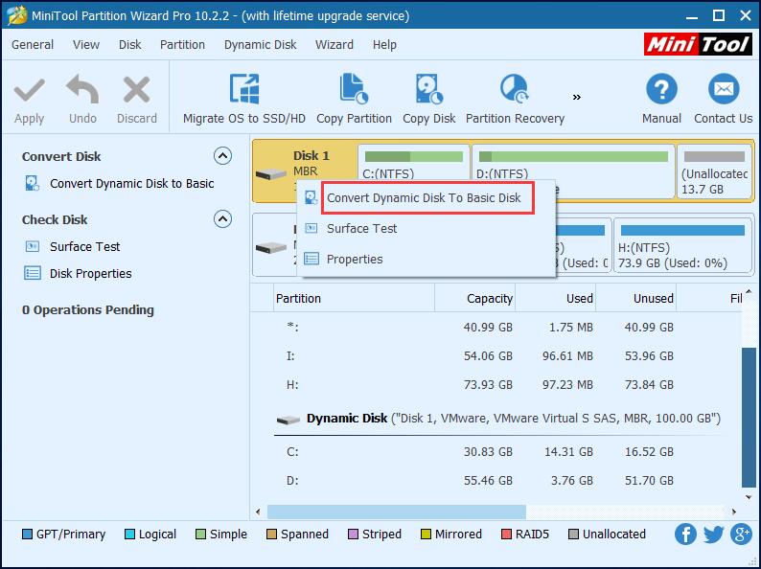Sort by Unused column header
The height and width of the screenshot is (569, 761).
click(x=635, y=298)
